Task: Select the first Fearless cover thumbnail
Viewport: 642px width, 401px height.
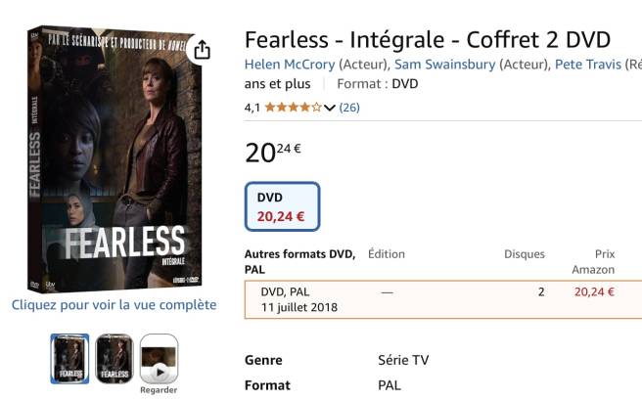Action: coord(69,358)
